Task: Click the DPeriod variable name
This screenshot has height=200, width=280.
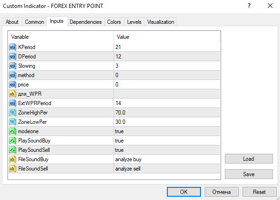Action: click(x=27, y=57)
